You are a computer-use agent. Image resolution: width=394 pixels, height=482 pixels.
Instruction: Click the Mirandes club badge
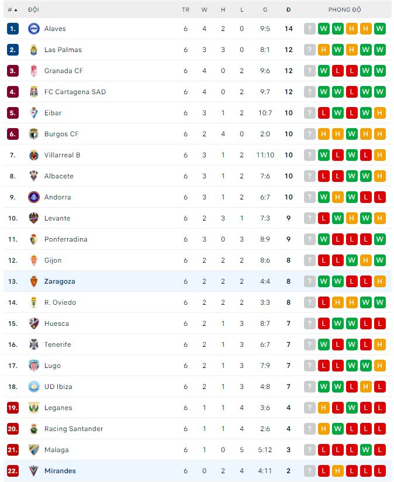[32, 471]
